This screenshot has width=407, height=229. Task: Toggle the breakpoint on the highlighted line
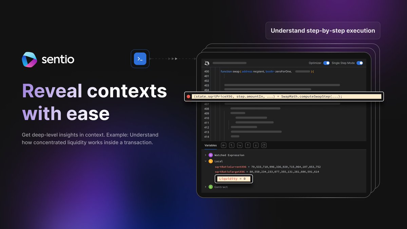tap(189, 96)
